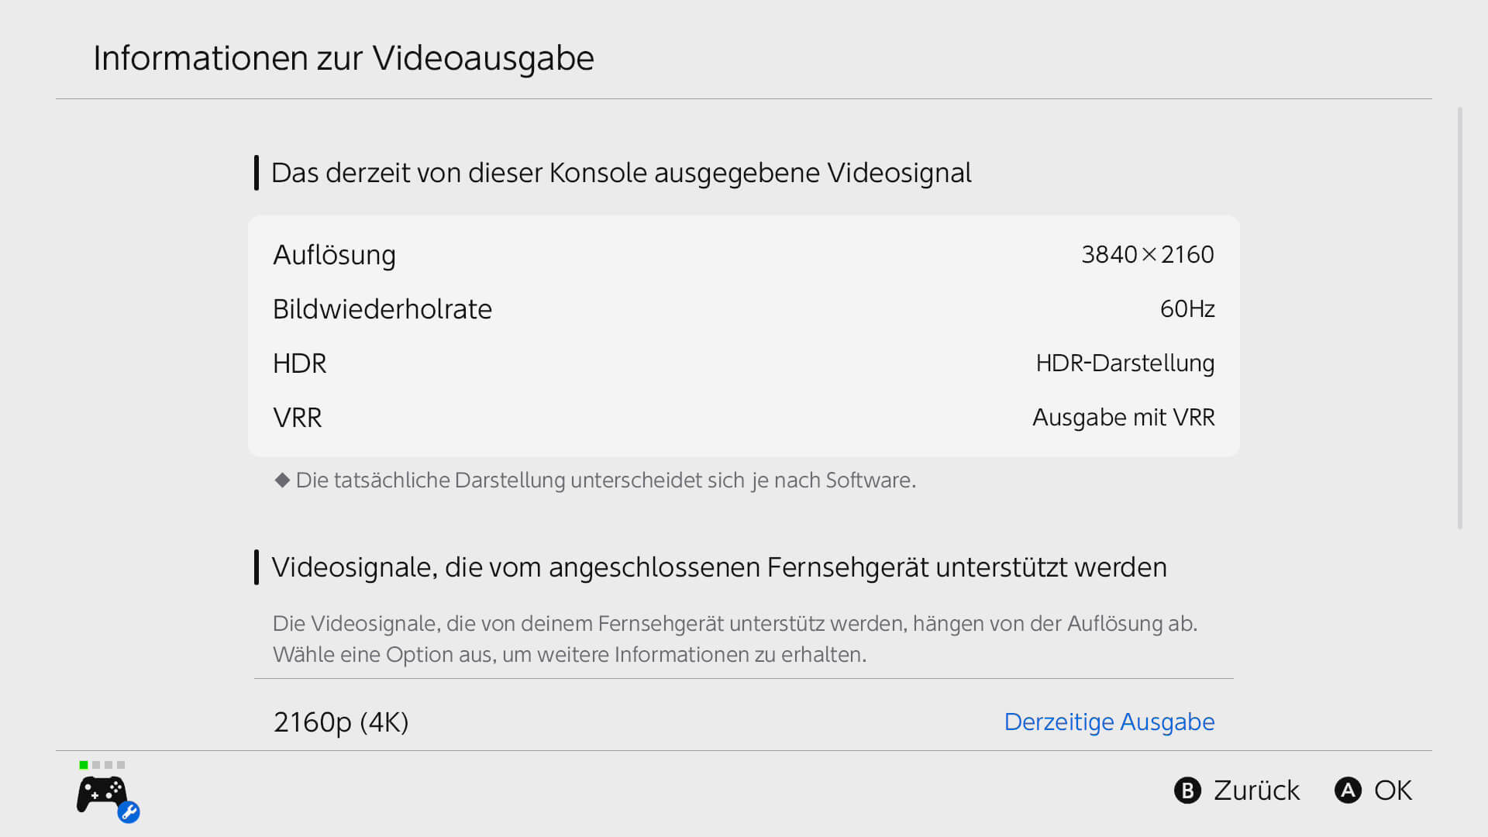Click the blue wrench badge on controller
The image size is (1488, 837).
(x=129, y=812)
